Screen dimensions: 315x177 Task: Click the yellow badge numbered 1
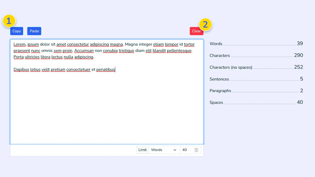pyautogui.click(x=9, y=21)
